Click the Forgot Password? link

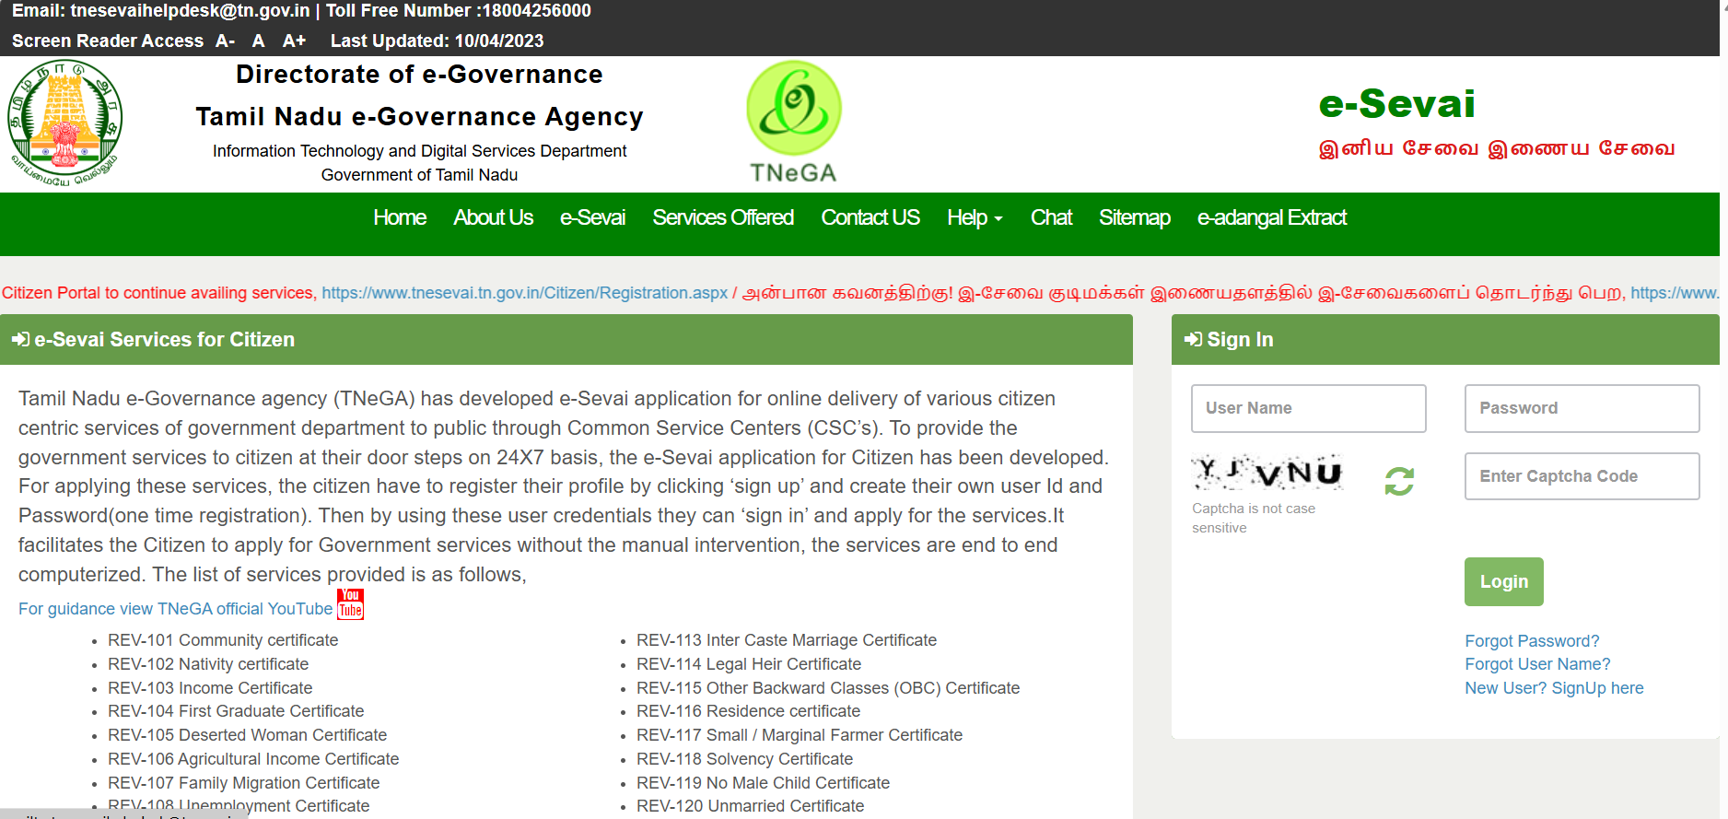(1531, 641)
